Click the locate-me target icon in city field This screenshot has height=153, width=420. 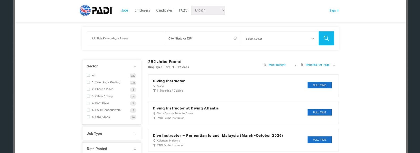click(235, 38)
